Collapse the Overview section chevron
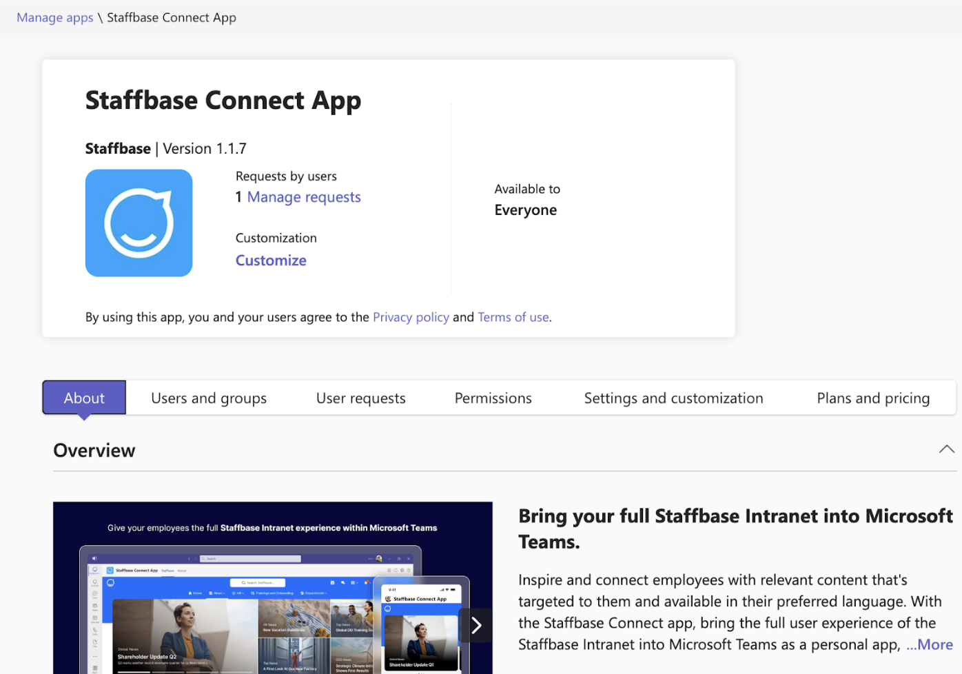The width and height of the screenshot is (962, 674). coord(947,449)
